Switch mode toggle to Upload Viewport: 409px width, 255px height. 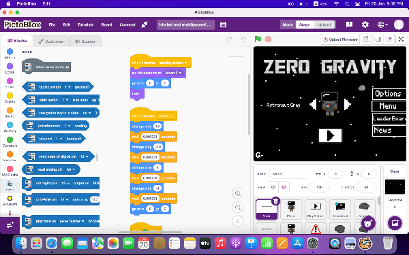[x=324, y=24]
